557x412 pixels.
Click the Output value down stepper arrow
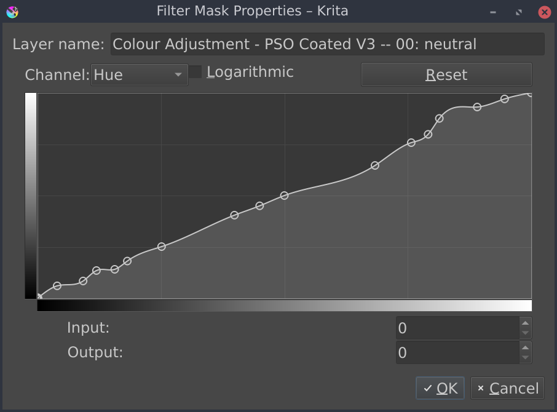point(525,358)
